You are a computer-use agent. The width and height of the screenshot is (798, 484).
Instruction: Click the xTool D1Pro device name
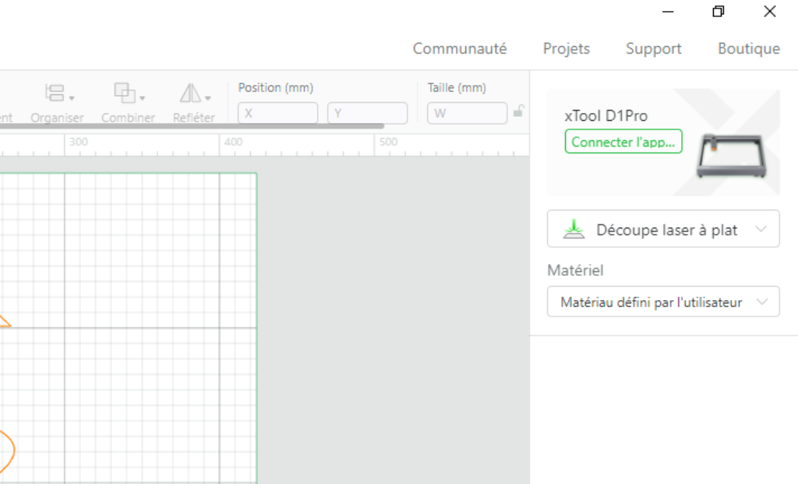tap(606, 116)
